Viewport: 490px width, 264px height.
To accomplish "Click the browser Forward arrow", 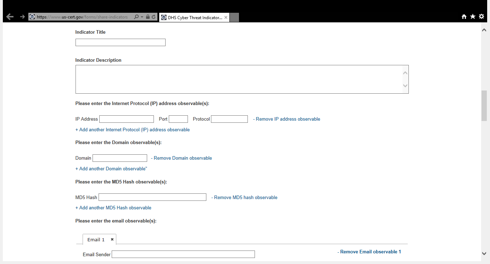I will pyautogui.click(x=22, y=17).
